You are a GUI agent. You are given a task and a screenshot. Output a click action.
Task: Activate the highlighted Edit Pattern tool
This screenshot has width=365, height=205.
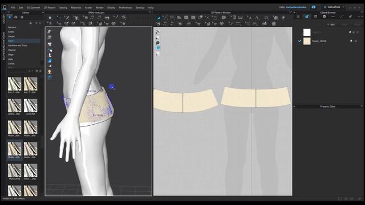coord(159,18)
